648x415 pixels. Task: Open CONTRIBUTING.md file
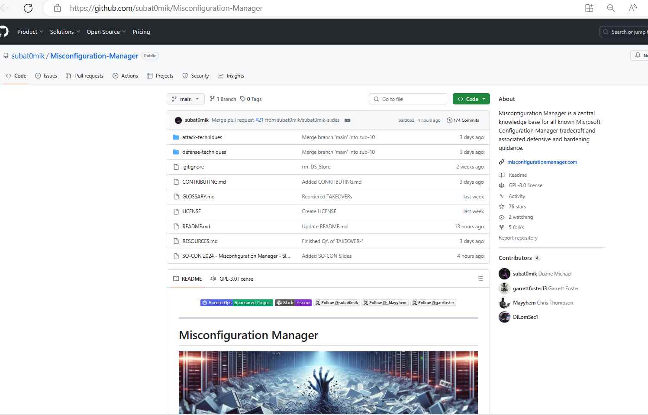pos(204,182)
